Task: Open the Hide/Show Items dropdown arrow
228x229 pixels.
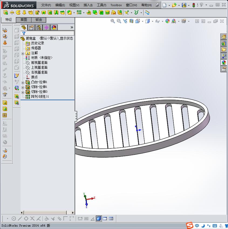Action: [x=162, y=21]
